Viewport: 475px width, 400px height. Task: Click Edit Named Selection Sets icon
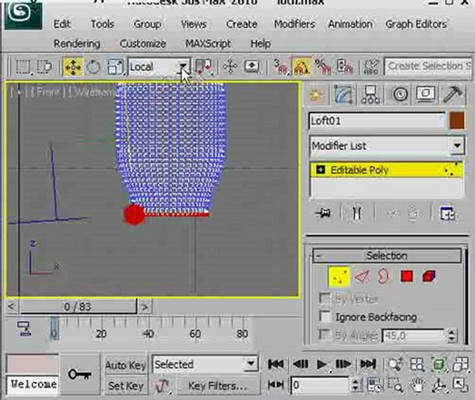coord(371,67)
